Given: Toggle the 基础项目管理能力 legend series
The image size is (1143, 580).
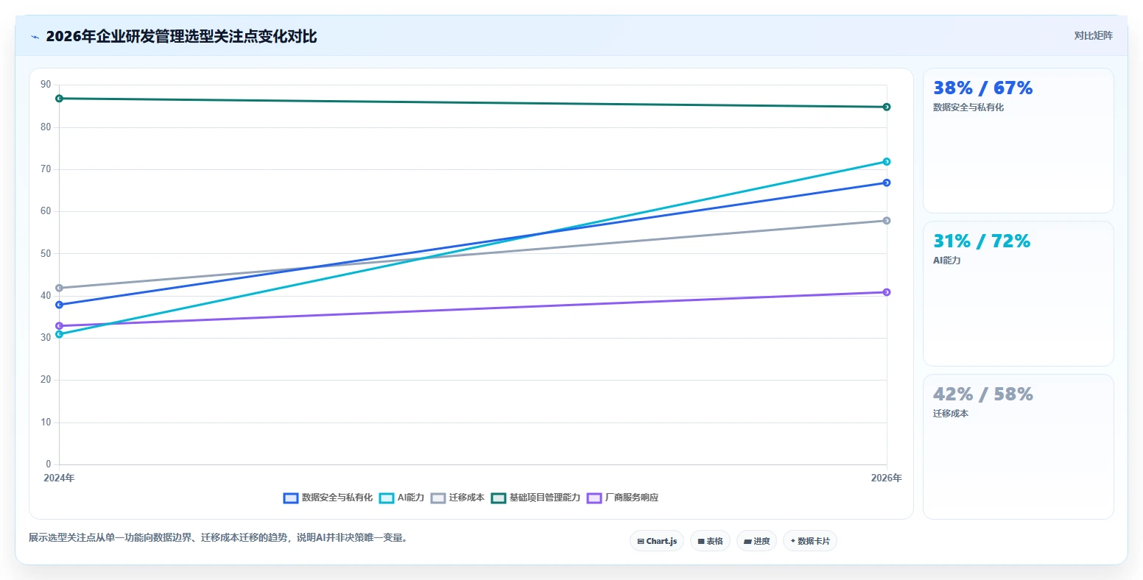Looking at the screenshot, I should 535,498.
